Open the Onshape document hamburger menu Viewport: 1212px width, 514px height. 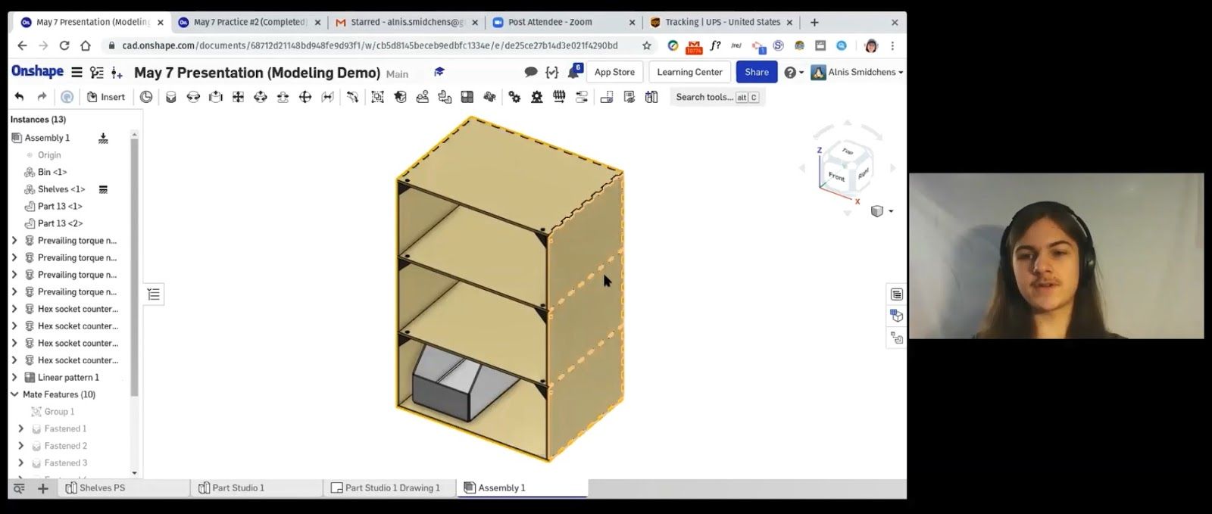77,73
